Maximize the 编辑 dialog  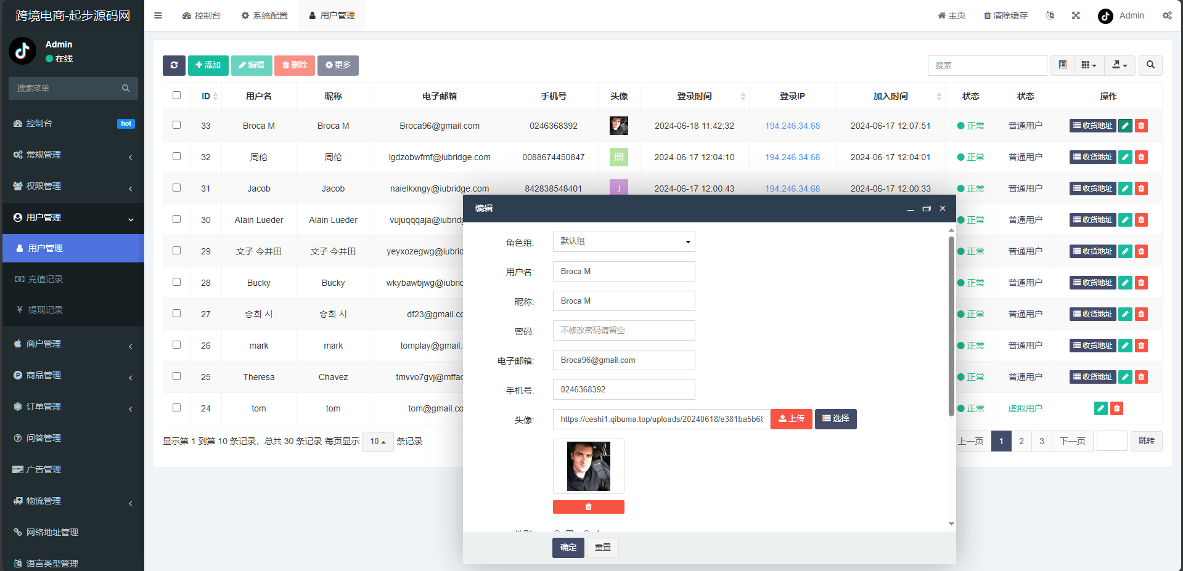pos(926,209)
